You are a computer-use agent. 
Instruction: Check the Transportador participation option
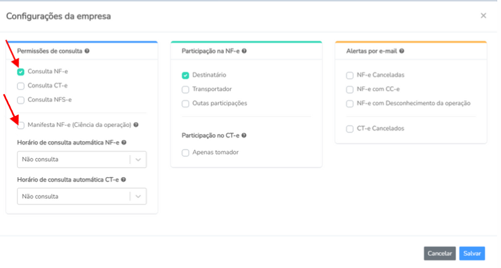(x=185, y=90)
